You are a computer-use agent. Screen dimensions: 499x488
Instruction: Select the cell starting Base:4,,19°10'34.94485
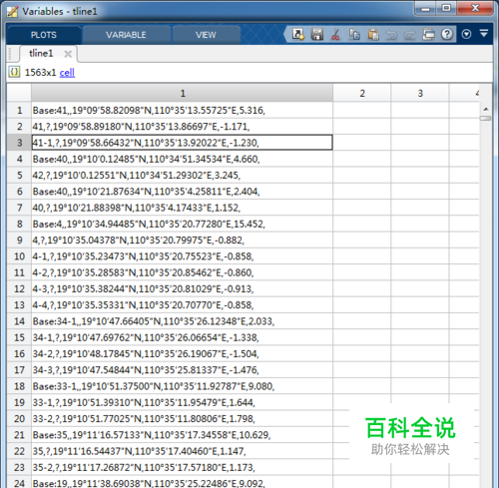(183, 224)
